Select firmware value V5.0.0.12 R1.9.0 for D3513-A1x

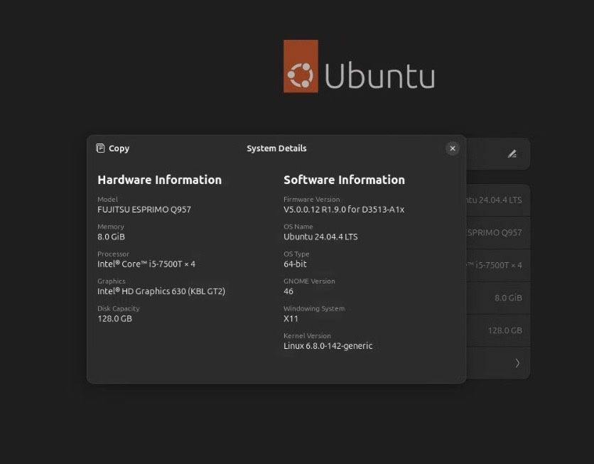344,210
